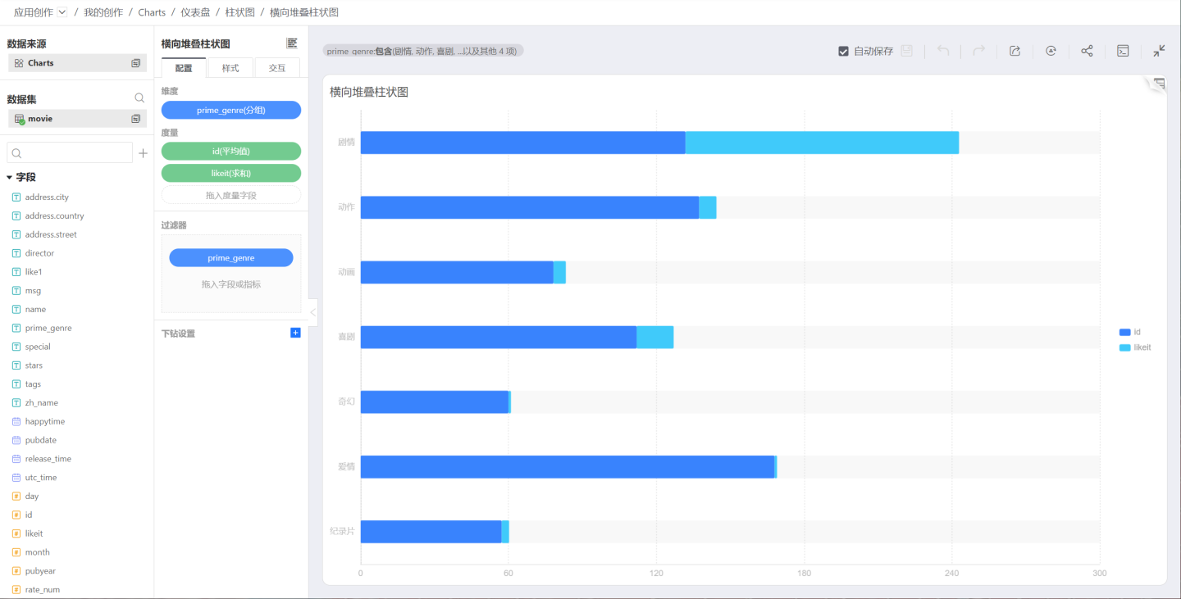This screenshot has height=599, width=1181.
Task: Toggle the id series in chart legend
Action: [x=1130, y=332]
